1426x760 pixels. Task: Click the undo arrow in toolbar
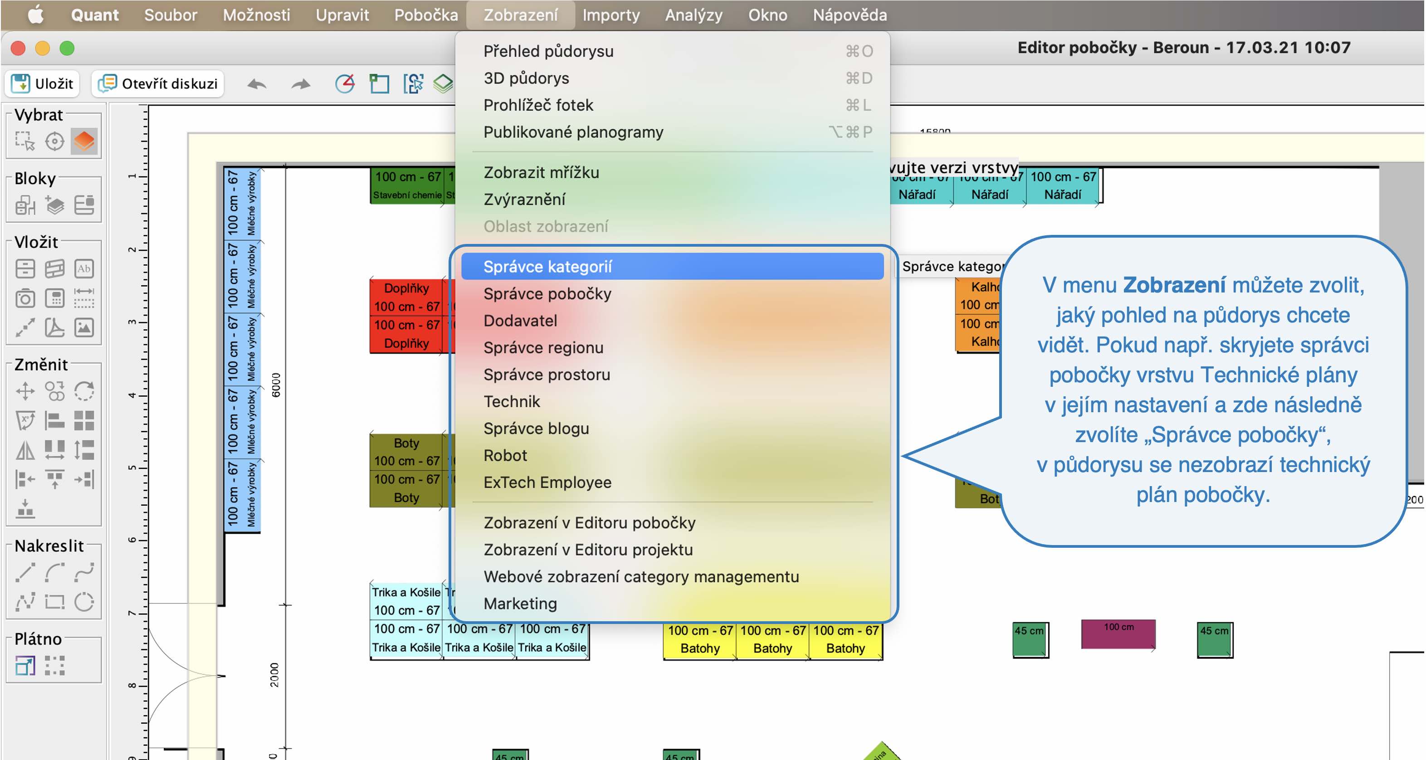pos(257,84)
